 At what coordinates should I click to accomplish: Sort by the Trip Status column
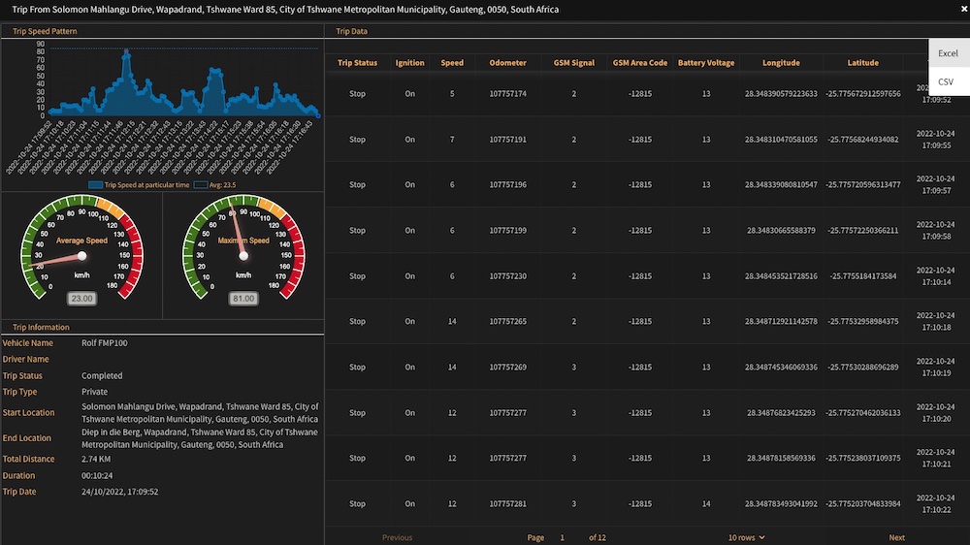coord(357,63)
